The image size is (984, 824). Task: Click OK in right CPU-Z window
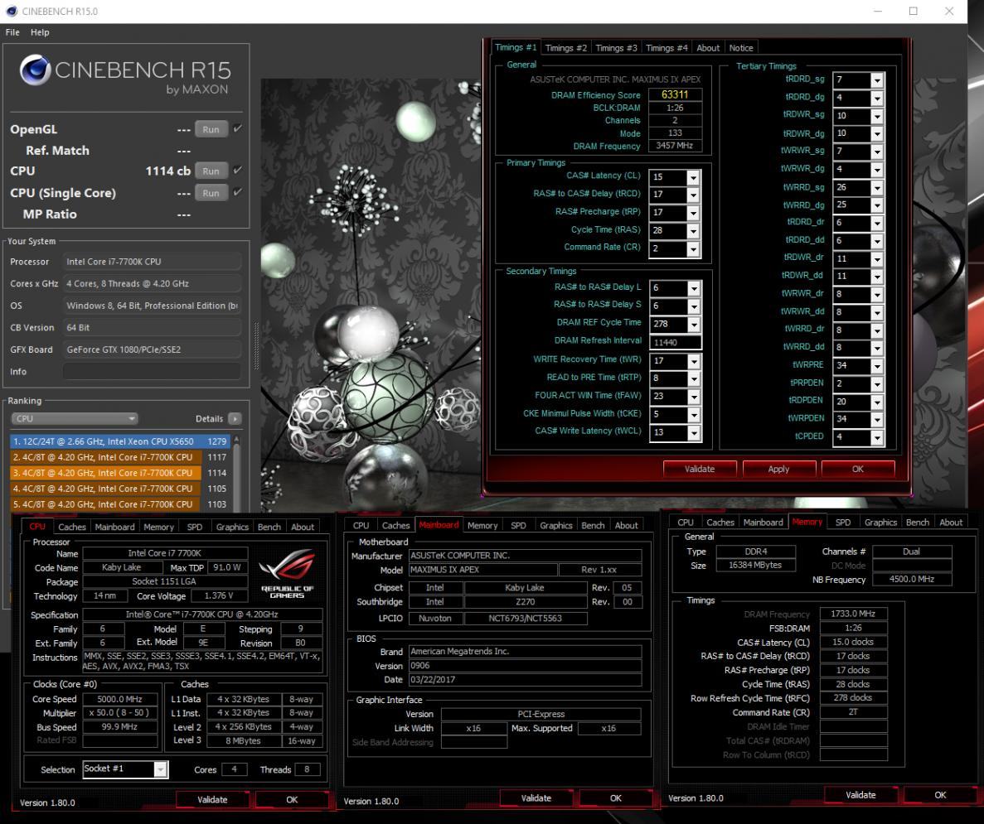coord(940,794)
